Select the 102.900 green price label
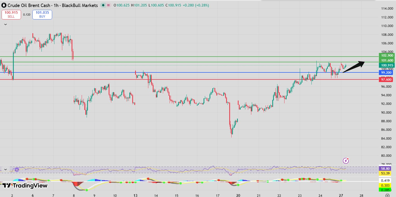 pos(386,56)
